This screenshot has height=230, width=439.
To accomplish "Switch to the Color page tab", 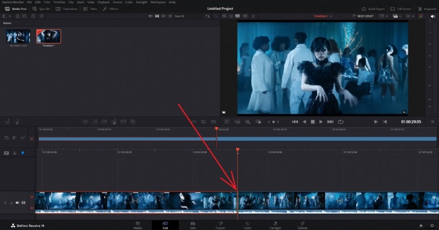I will [247, 225].
